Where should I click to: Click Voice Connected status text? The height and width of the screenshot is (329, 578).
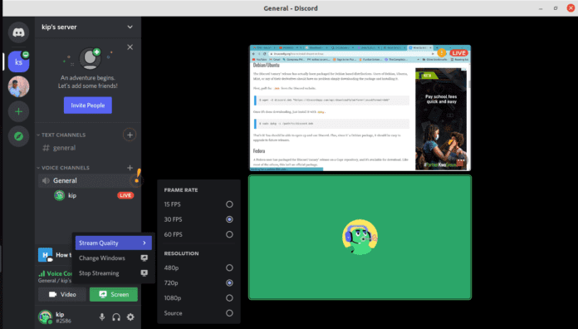point(56,273)
